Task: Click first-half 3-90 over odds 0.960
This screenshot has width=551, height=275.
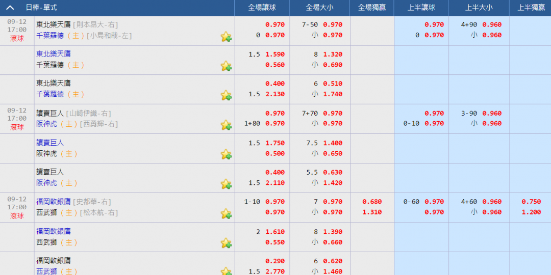Action: tap(492, 113)
